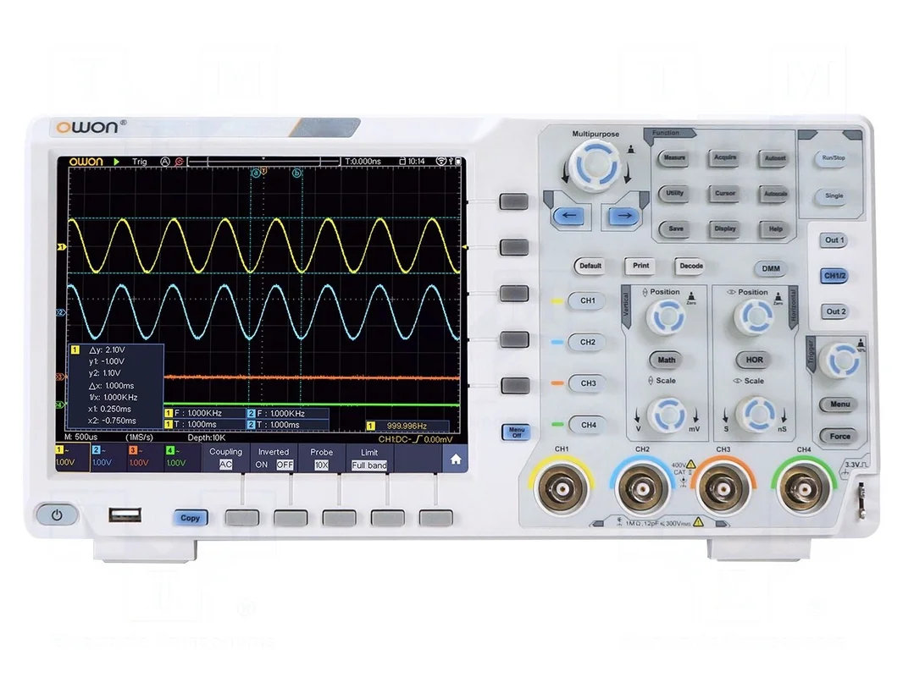Click the Force trigger button
Viewport: 903px width, 677px height.
(839, 437)
